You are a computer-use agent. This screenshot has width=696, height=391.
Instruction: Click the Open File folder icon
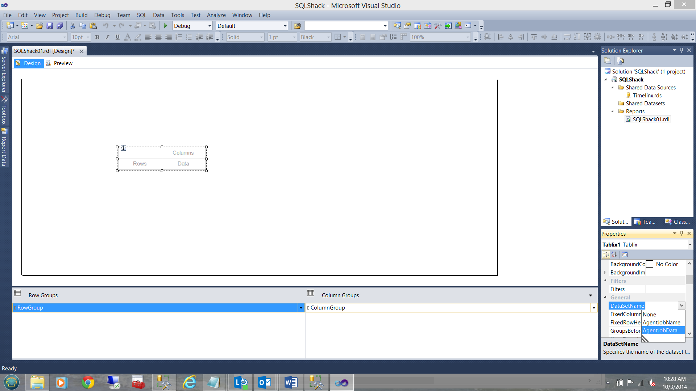click(40, 26)
